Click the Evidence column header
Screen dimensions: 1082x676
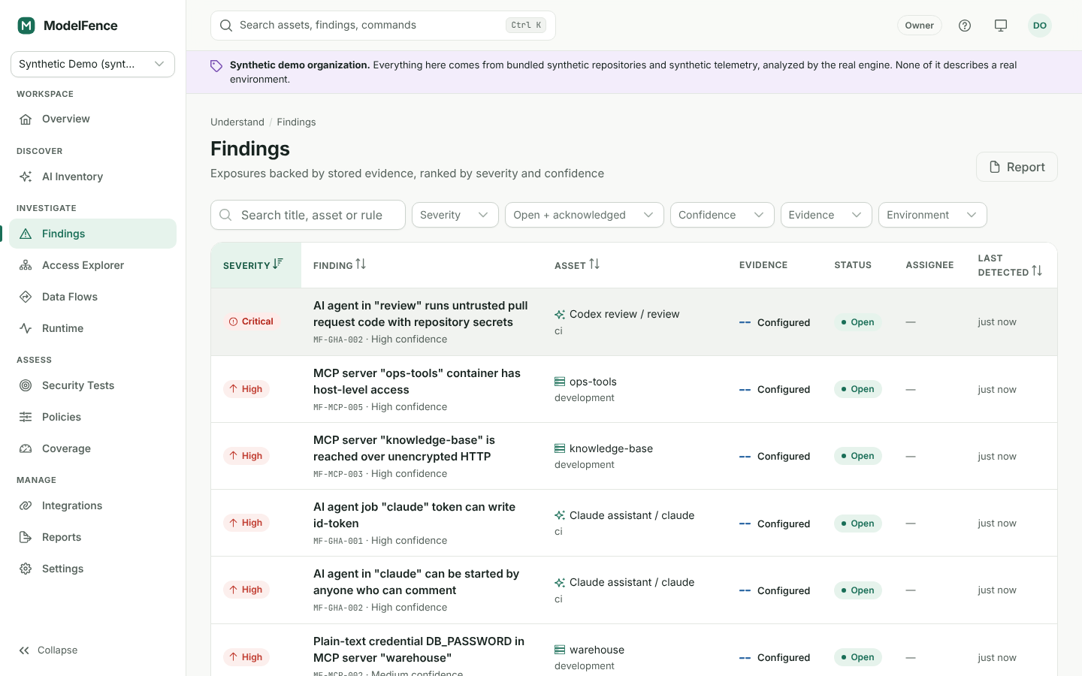click(x=763, y=265)
